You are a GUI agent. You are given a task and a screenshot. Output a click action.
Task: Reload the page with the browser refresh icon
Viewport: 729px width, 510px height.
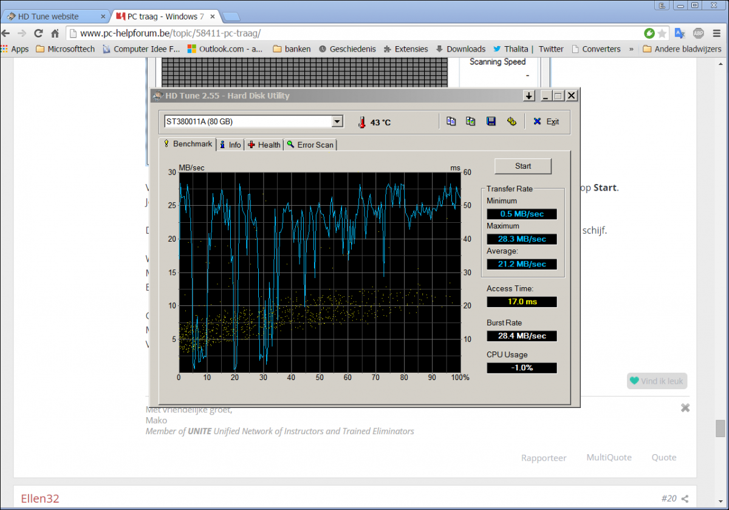click(x=38, y=33)
